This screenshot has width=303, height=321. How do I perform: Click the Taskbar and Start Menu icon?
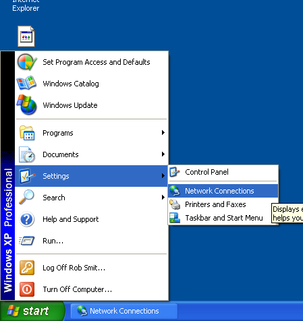[175, 218]
